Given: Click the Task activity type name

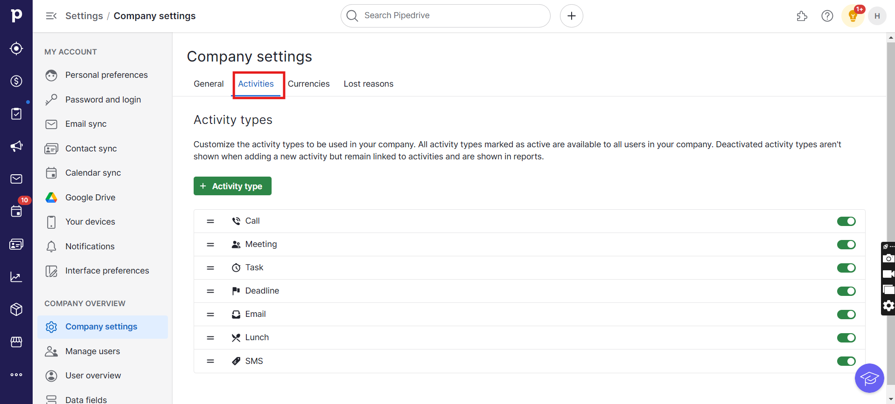Looking at the screenshot, I should (x=254, y=267).
